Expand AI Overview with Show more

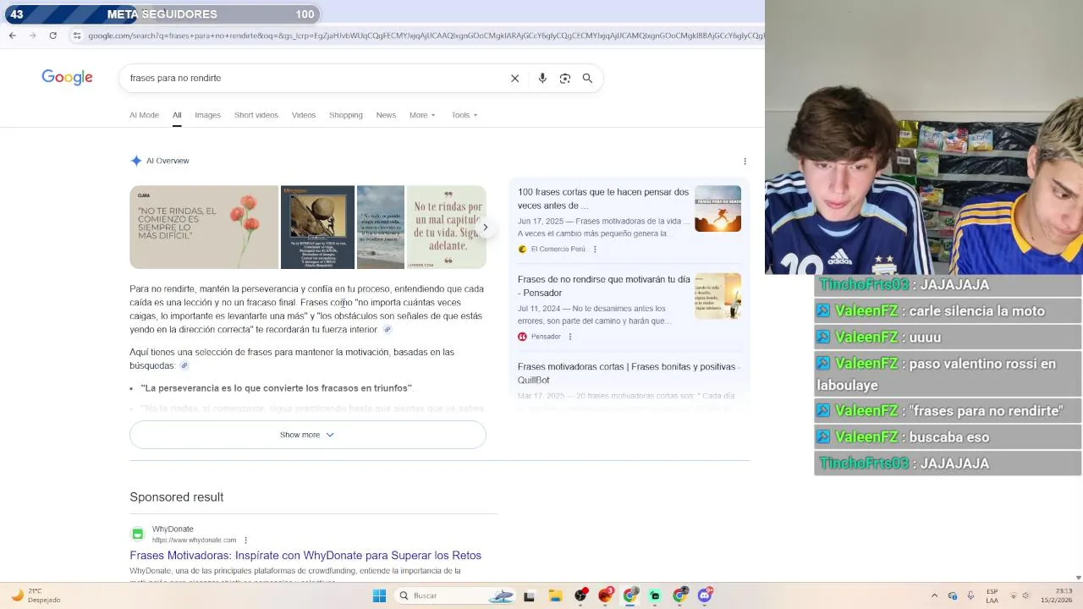[307, 435]
